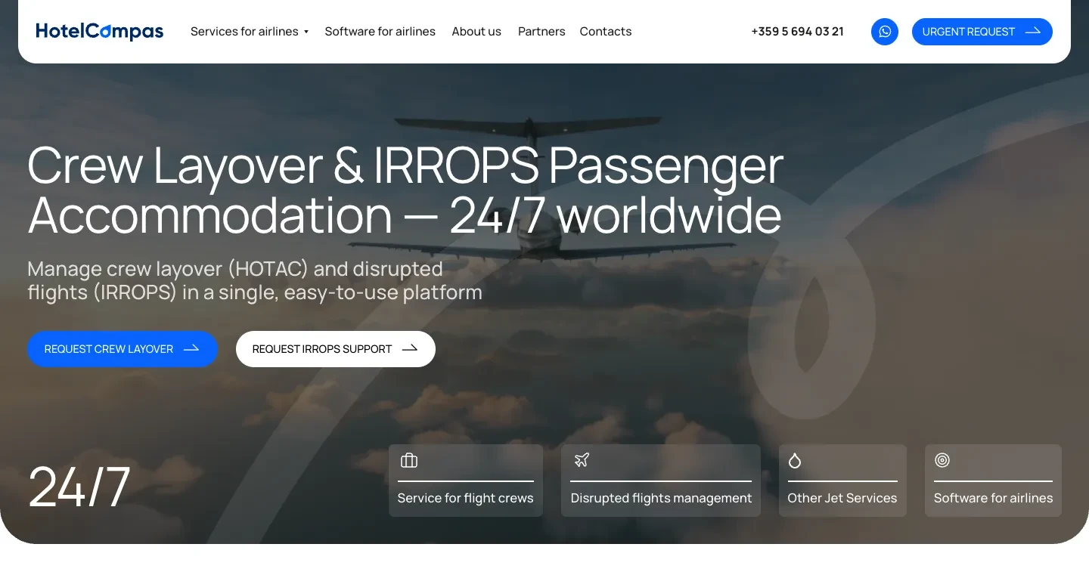Image resolution: width=1089 pixels, height=578 pixels.
Task: Open the Partners page
Action: [541, 32]
